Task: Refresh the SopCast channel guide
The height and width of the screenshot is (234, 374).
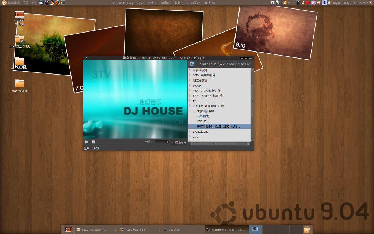Action: click(x=192, y=64)
